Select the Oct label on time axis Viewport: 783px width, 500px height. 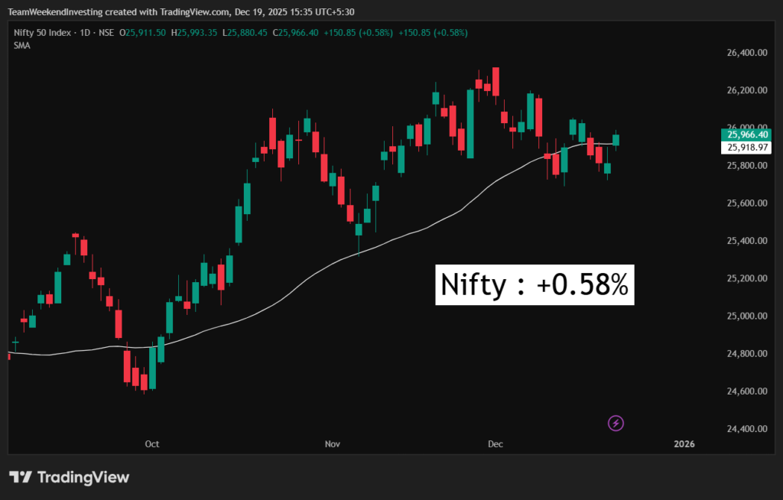152,443
